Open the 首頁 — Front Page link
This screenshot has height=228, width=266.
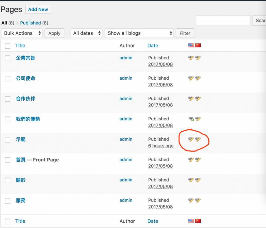point(37,160)
